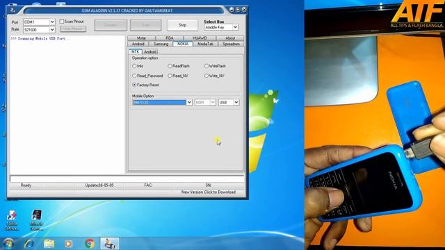Image resolution: width=445 pixels, height=250 pixels.
Task: Click New Version Click to Download link
Action: (x=209, y=192)
